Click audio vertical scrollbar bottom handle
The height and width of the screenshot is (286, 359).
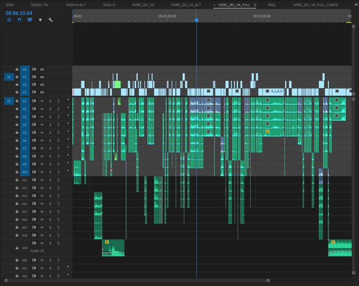(x=354, y=273)
